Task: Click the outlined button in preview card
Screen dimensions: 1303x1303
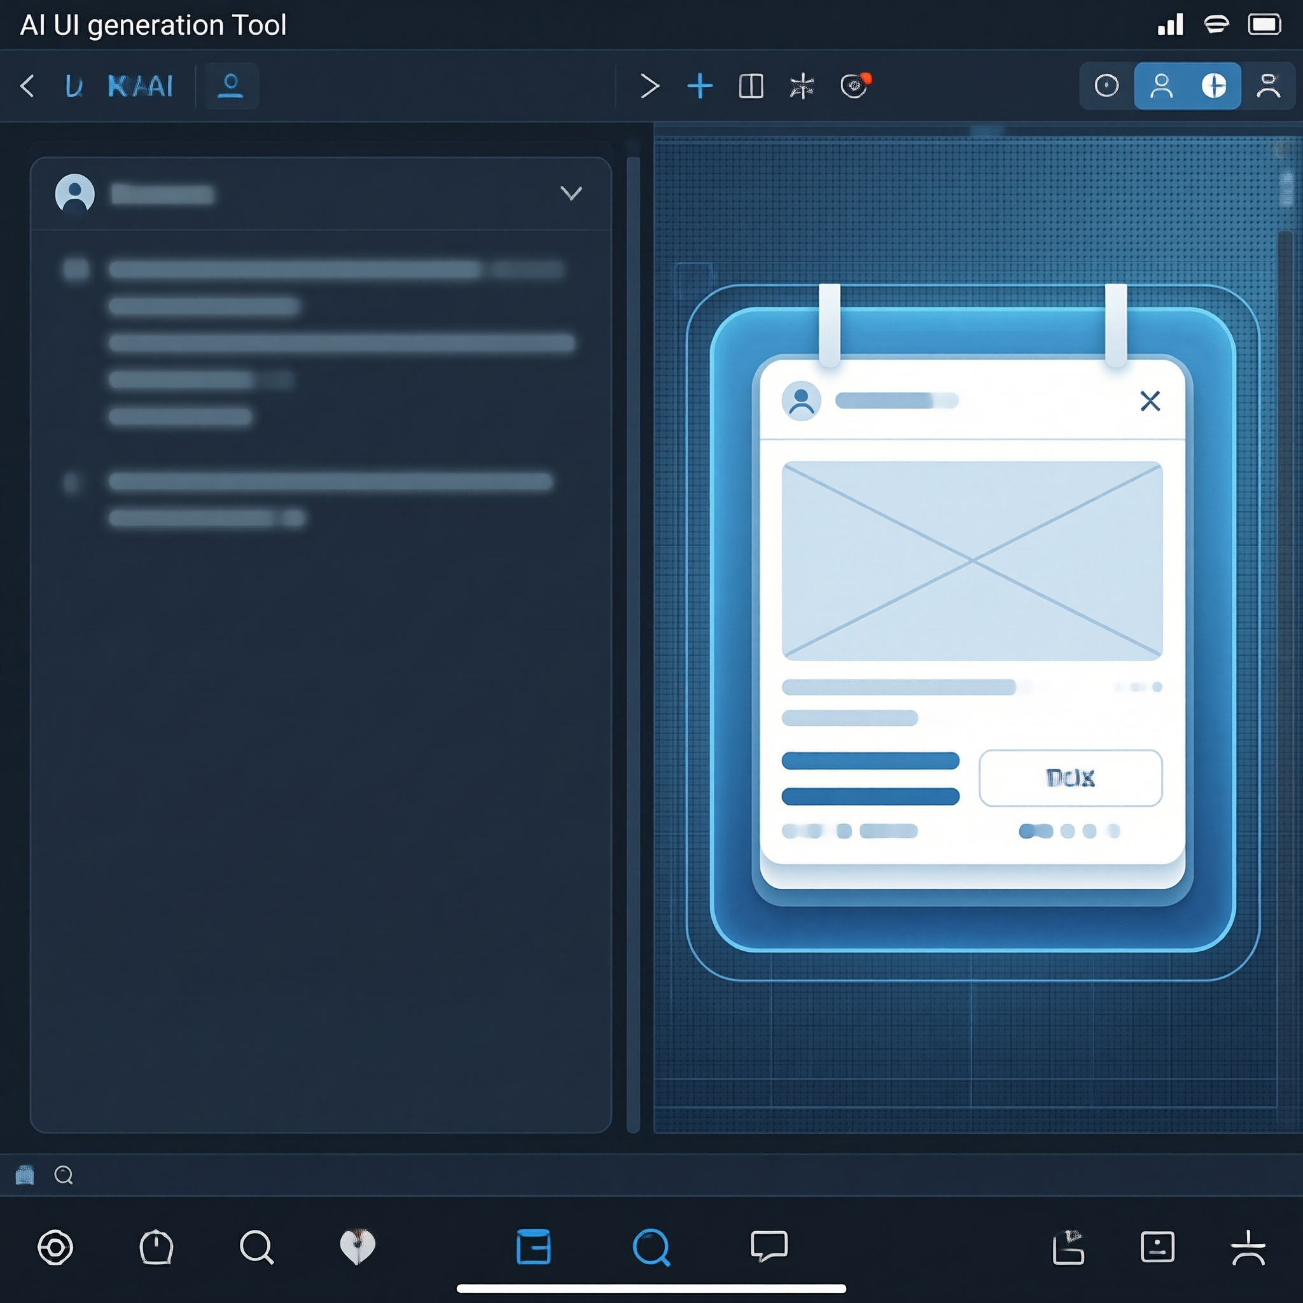Action: tap(1070, 777)
